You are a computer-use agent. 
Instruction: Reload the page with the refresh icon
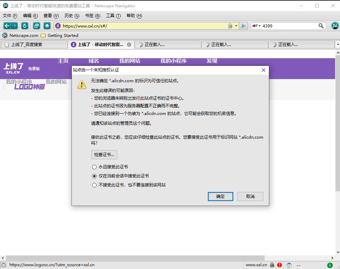pos(25,26)
